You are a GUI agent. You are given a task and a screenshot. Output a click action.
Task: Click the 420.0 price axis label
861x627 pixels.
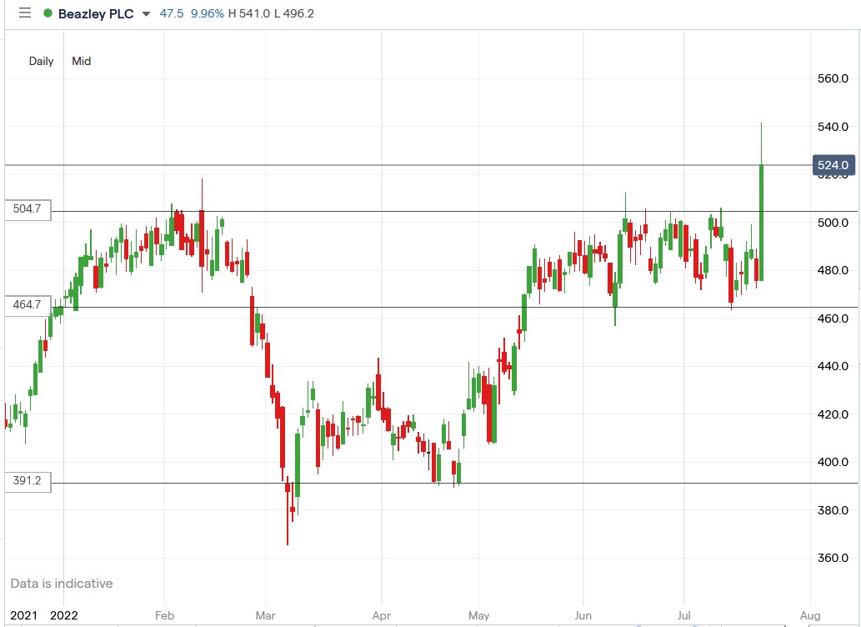(x=833, y=414)
